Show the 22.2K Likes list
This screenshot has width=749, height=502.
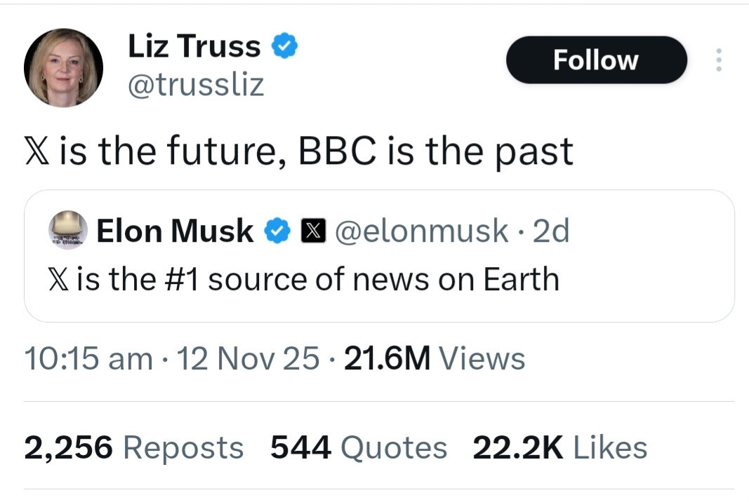click(559, 448)
